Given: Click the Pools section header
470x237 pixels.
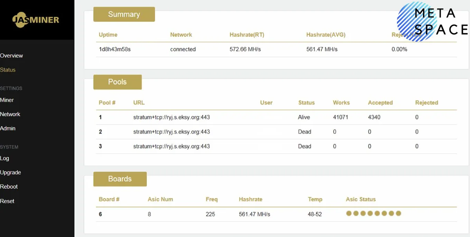Looking at the screenshot, I should [x=117, y=82].
